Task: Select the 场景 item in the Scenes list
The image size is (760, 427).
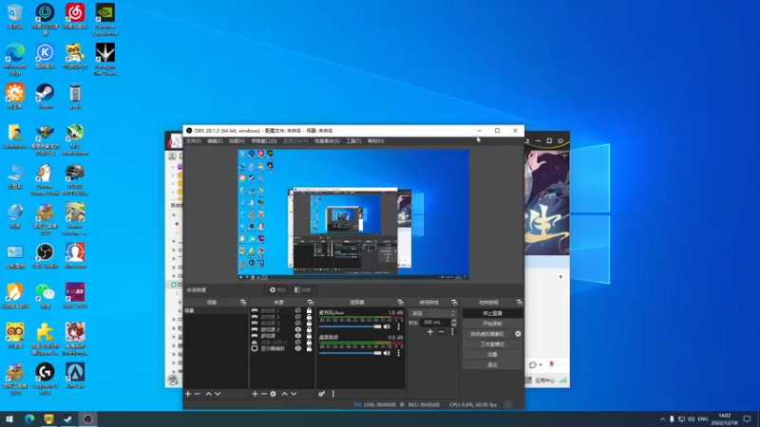Action: pos(216,311)
